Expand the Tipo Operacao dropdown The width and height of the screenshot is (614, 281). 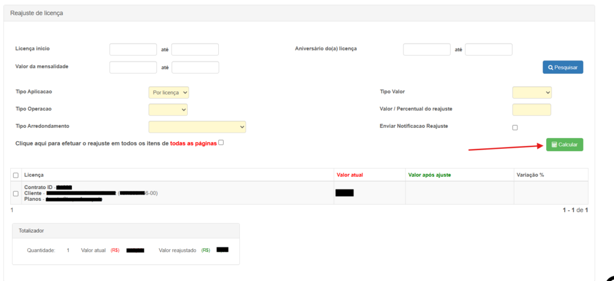tap(168, 110)
